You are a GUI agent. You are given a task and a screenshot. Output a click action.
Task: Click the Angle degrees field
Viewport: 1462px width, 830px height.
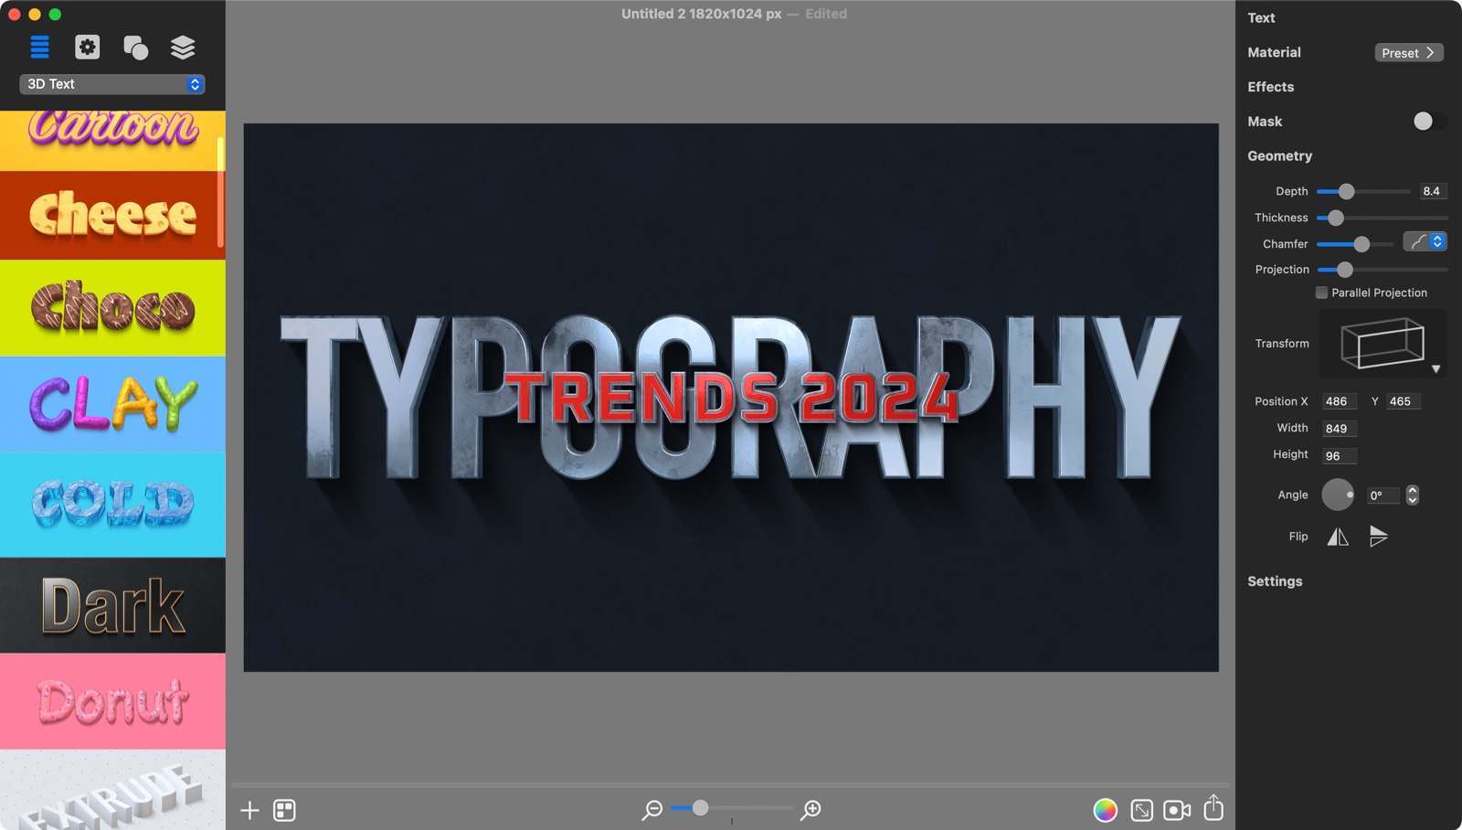[x=1383, y=495]
